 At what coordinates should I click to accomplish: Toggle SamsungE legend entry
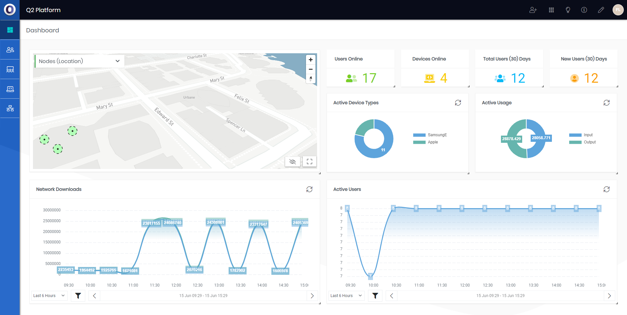[430, 135]
